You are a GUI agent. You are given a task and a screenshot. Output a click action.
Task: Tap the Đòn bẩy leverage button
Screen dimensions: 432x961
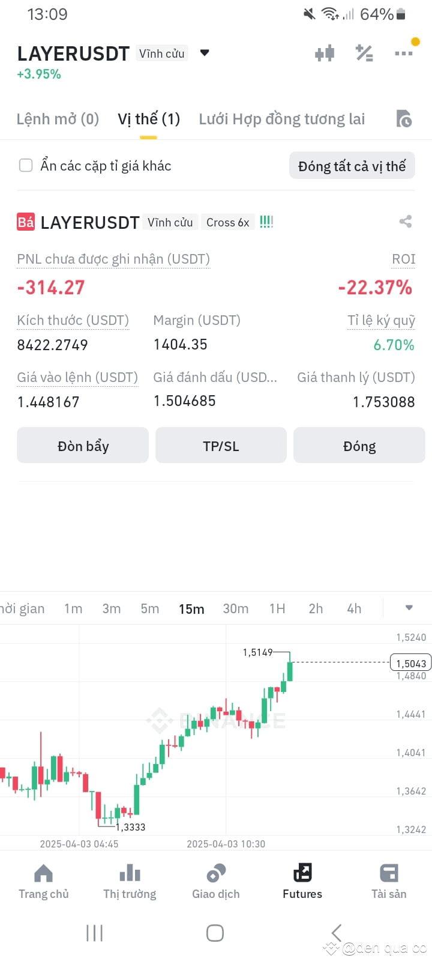(83, 446)
